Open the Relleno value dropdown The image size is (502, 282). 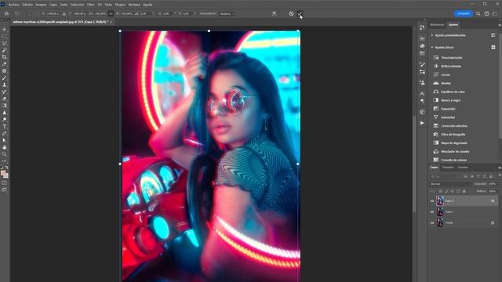[493, 191]
